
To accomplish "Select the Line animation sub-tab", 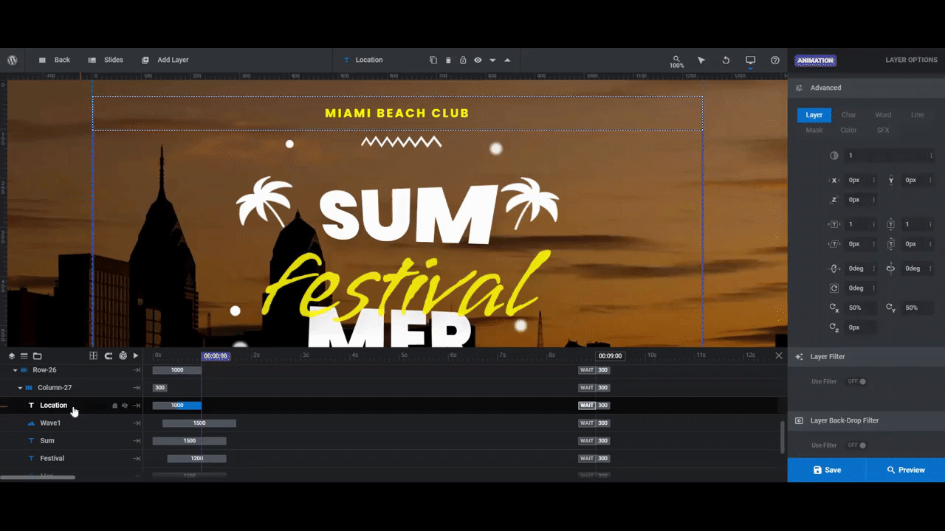I will tap(917, 115).
